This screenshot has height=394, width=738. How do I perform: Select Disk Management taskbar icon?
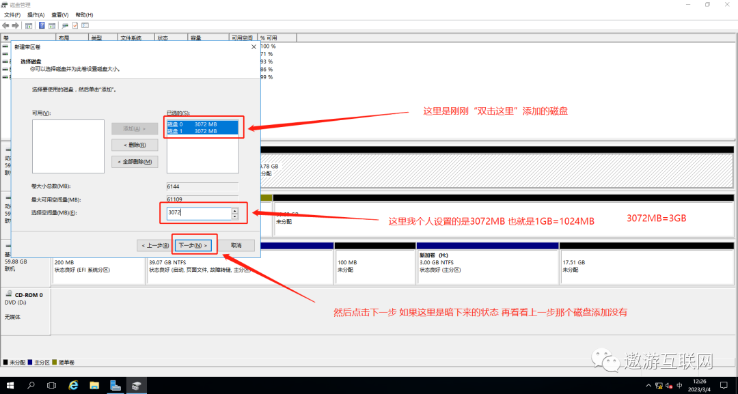pyautogui.click(x=136, y=385)
